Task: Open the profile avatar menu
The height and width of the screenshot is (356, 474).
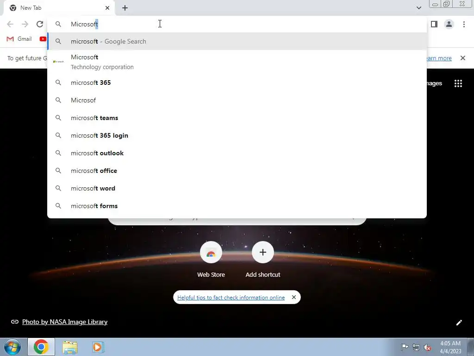Action: pyautogui.click(x=449, y=24)
